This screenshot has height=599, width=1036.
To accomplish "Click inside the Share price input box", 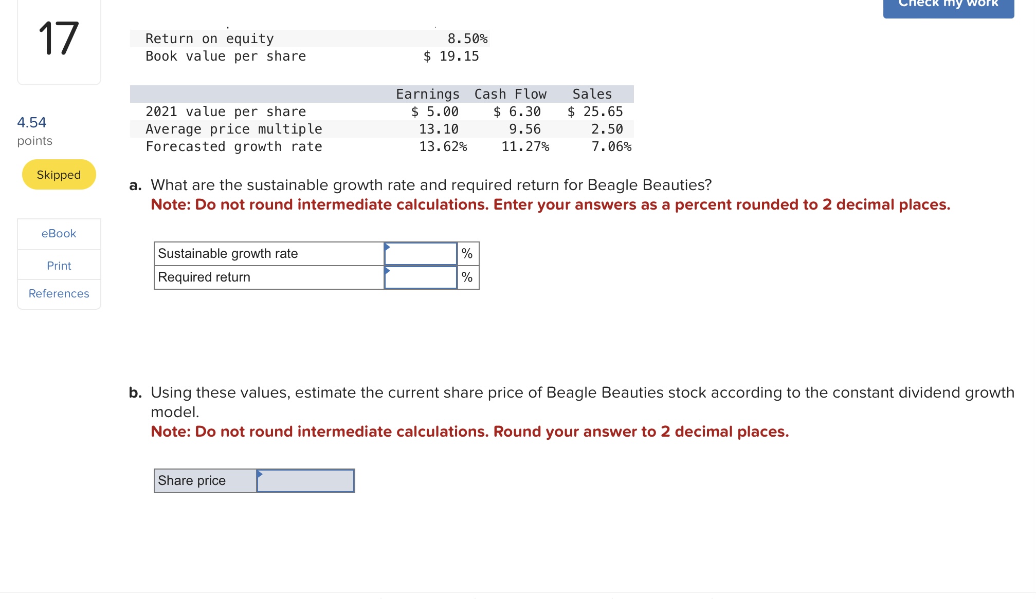I will tap(306, 480).
